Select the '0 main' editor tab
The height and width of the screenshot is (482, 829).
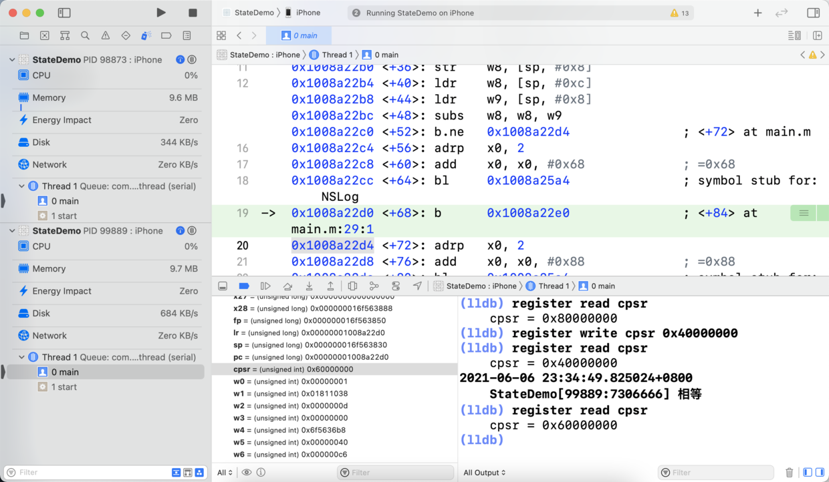point(299,35)
